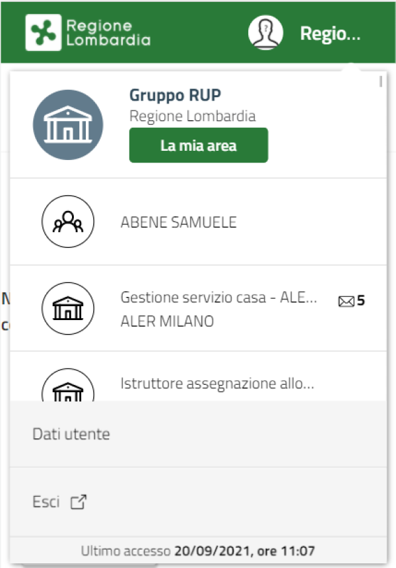Click the Regione Lombardia header wordmark
Screen dimensions: 396x568
tap(108, 32)
